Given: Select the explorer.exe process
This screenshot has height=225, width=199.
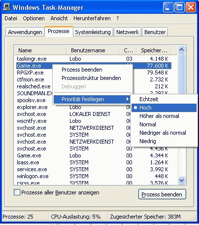Looking at the screenshot, I should click(32, 107).
